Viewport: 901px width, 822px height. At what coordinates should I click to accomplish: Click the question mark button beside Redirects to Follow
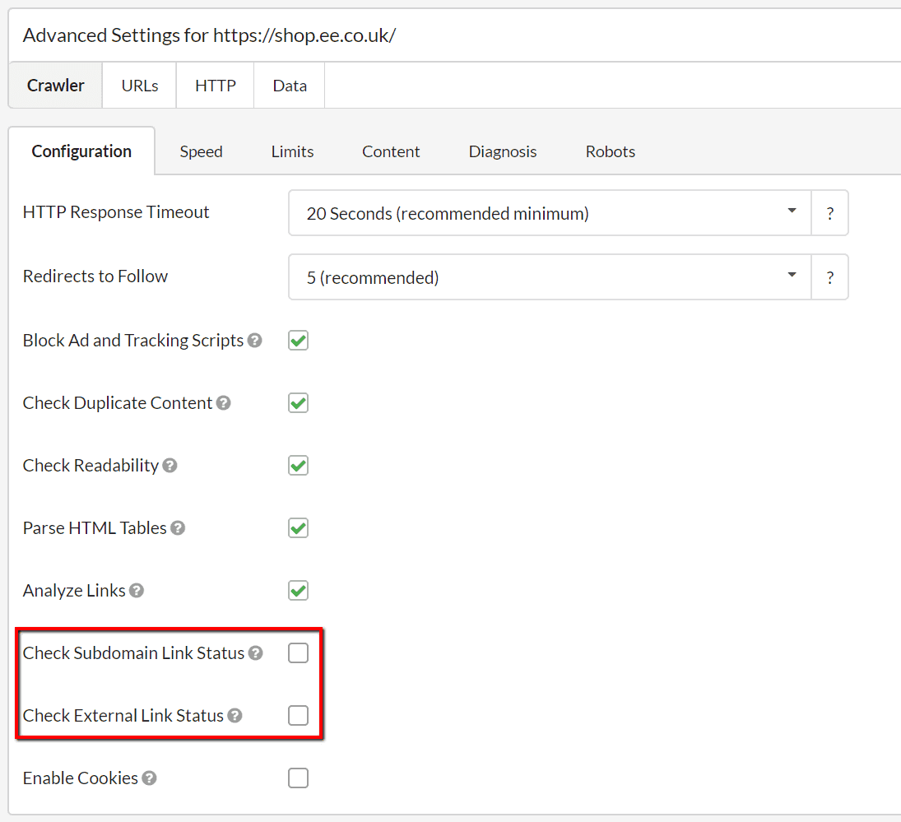click(830, 276)
